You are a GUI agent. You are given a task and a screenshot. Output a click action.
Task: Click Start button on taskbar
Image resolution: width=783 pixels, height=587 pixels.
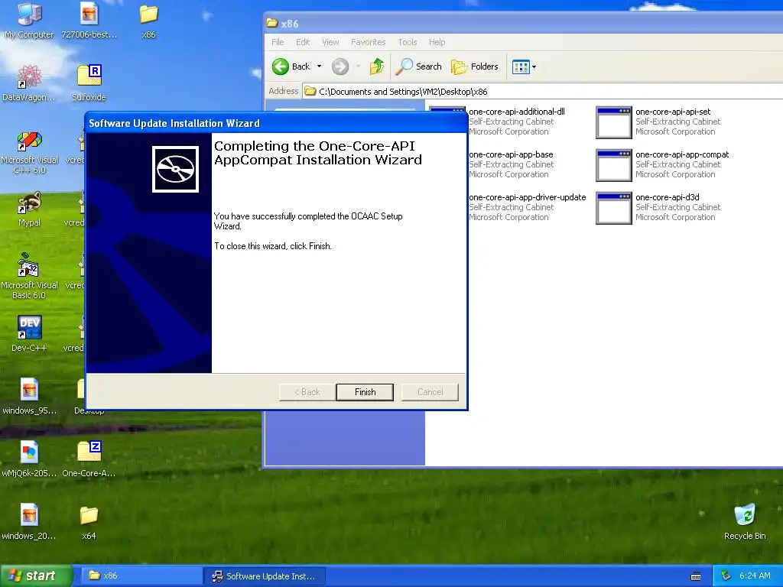(x=35, y=576)
